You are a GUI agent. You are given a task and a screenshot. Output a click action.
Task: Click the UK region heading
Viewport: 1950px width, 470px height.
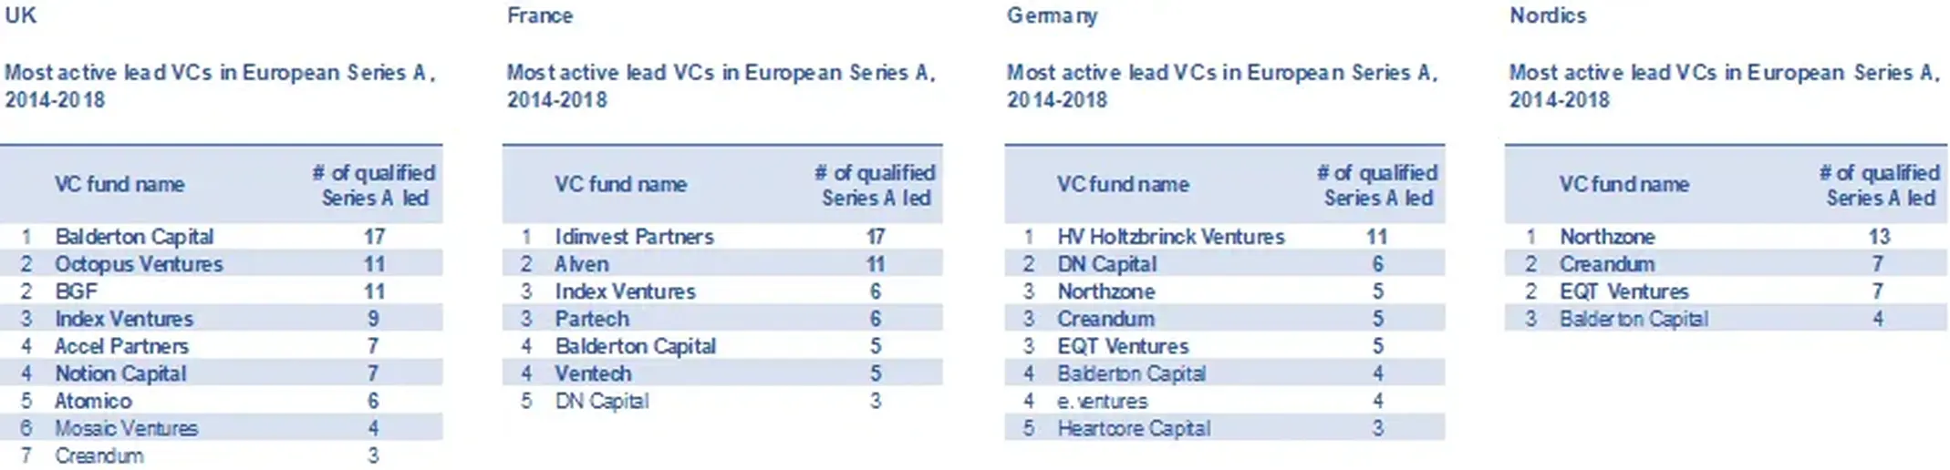pos(20,15)
